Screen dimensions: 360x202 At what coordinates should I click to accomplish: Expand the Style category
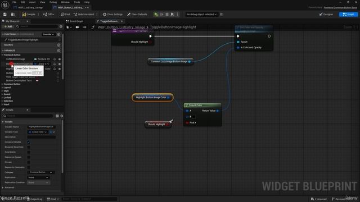pyautogui.click(x=2, y=91)
